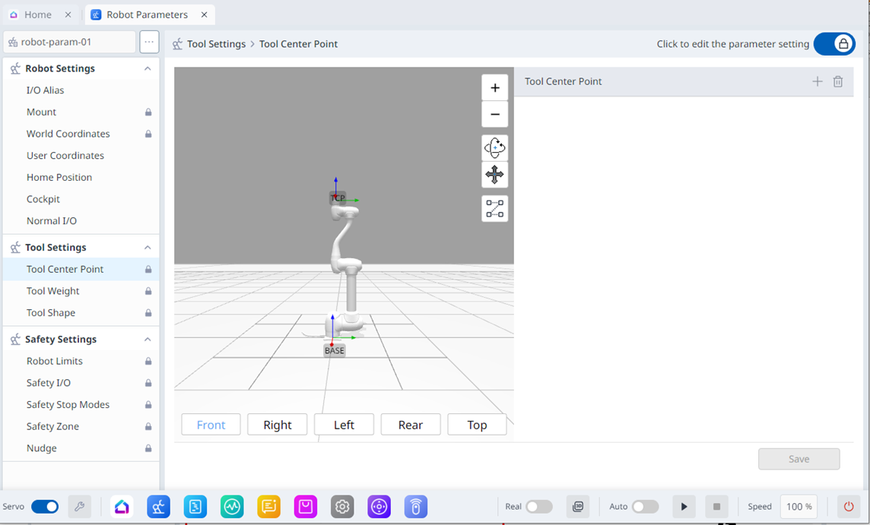870x525 pixels.
Task: Open the settings gear icon in the dock
Action: point(342,506)
